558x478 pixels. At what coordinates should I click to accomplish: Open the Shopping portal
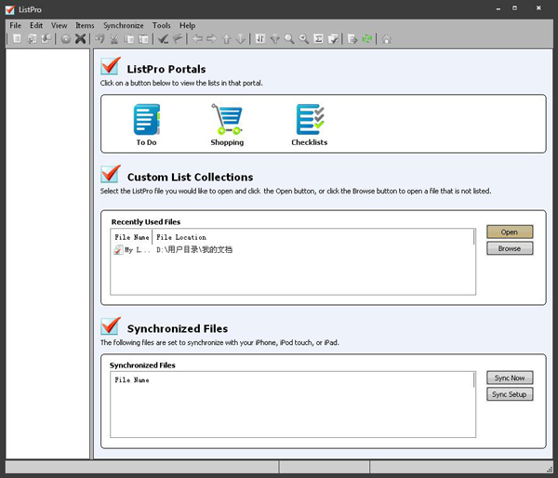pos(227,125)
